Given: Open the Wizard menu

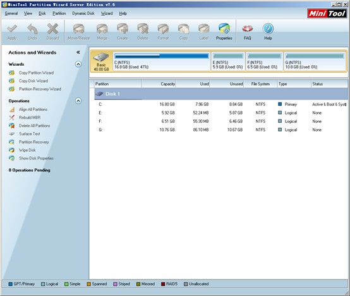Looking at the screenshot, I should tap(107, 13).
